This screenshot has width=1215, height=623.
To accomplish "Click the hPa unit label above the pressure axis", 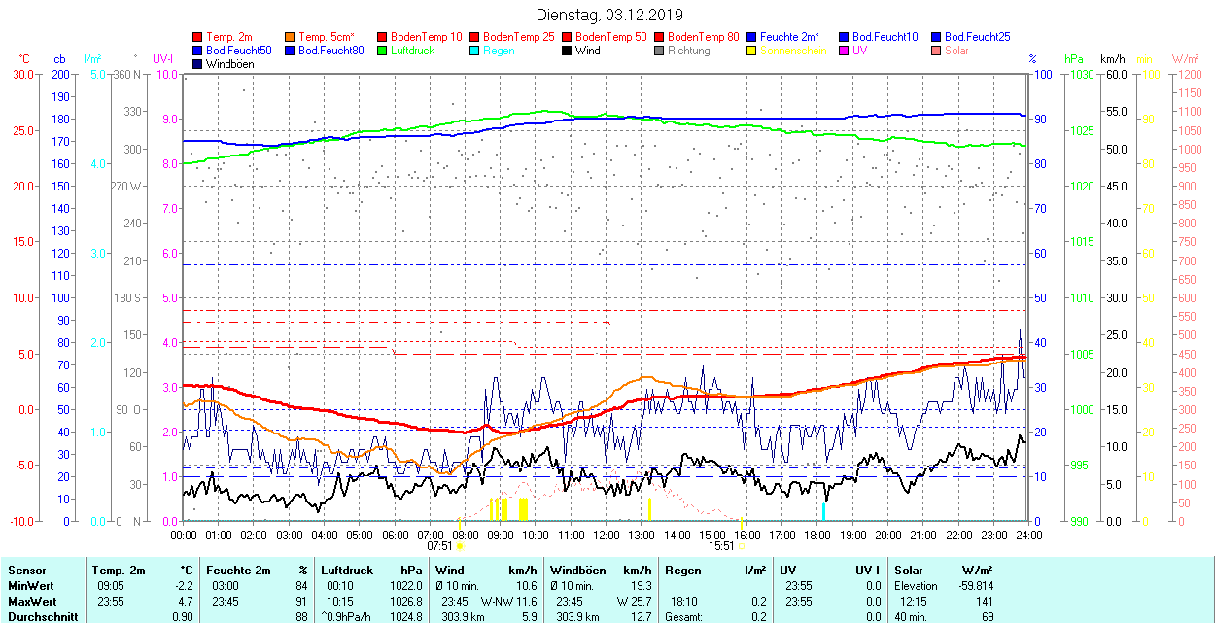I will 1073,59.
